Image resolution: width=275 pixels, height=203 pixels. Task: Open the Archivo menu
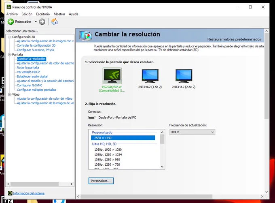[x=12, y=14]
